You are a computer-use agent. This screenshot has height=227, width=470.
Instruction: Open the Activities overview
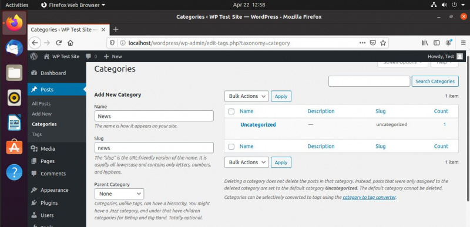click(17, 5)
